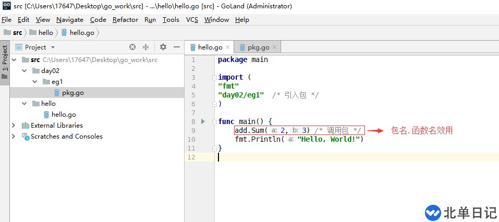
Task: Switch to the pkg.go editor tab
Action: point(258,47)
